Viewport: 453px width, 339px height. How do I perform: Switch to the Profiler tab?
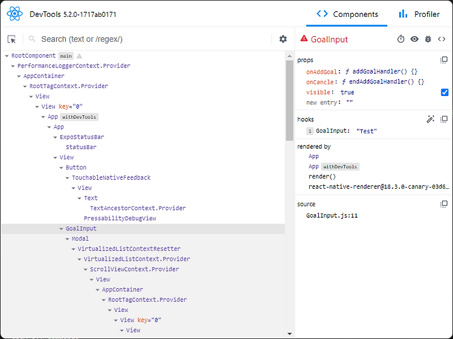point(419,14)
